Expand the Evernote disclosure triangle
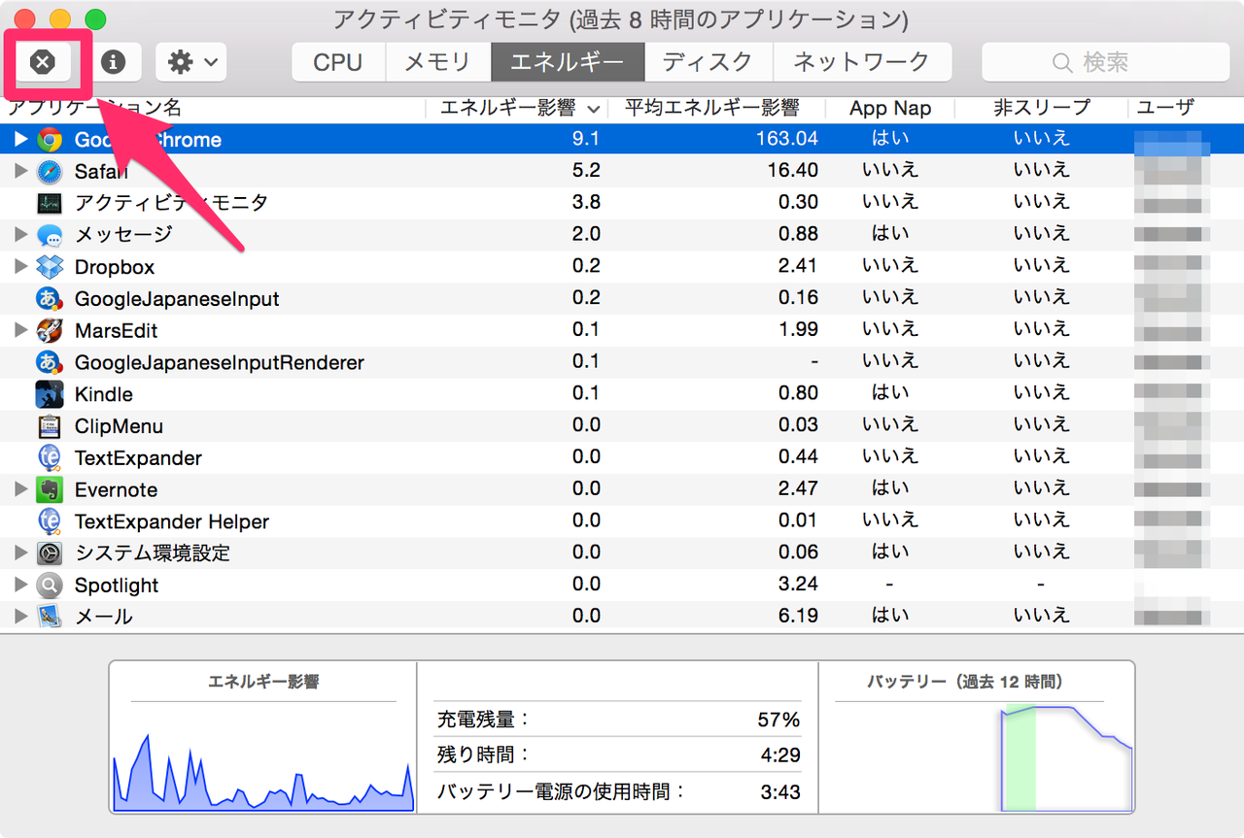The height and width of the screenshot is (838, 1244). (21, 489)
